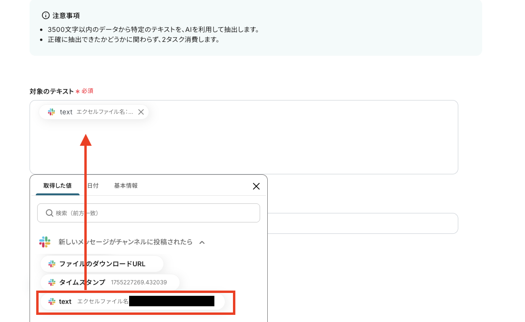Collapse the 新しいメッセージがチャンネルに投稿されたら section
The height and width of the screenshot is (322, 525).
coord(202,242)
